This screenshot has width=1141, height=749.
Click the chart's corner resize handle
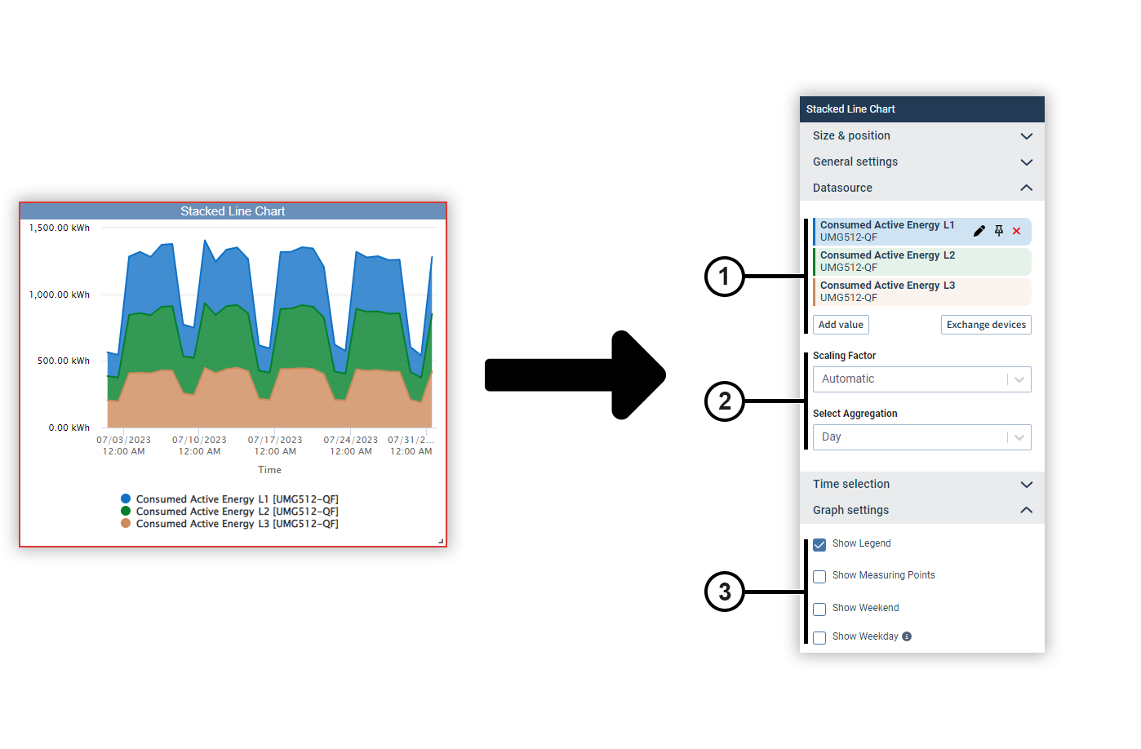pos(440,540)
